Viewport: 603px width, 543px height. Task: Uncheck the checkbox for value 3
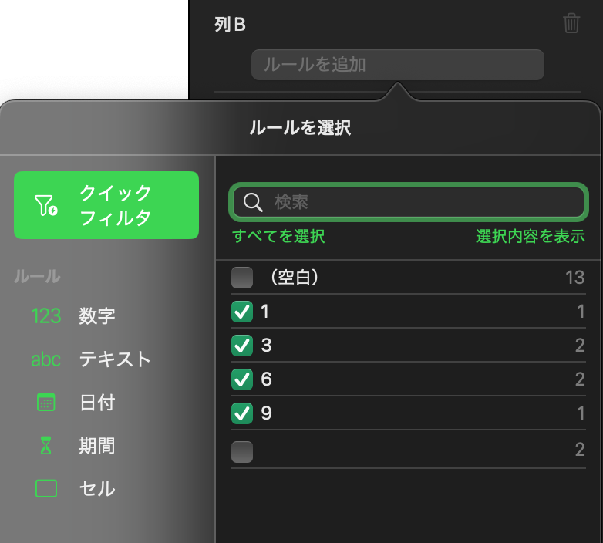click(242, 346)
